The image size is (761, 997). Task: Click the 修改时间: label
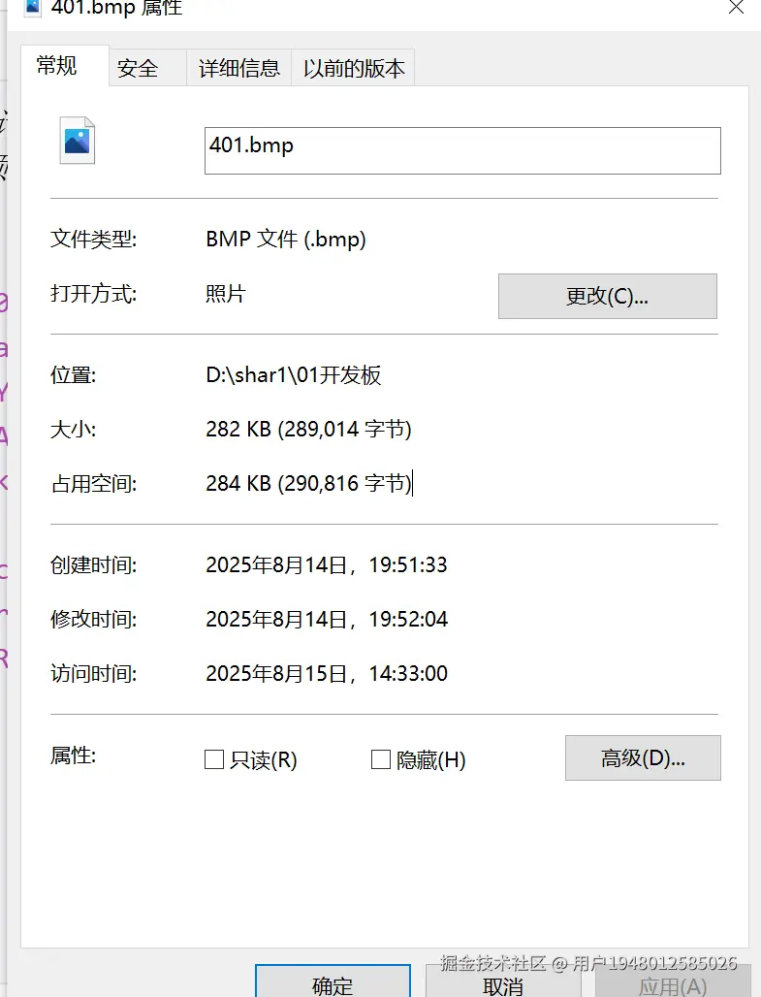point(93,619)
